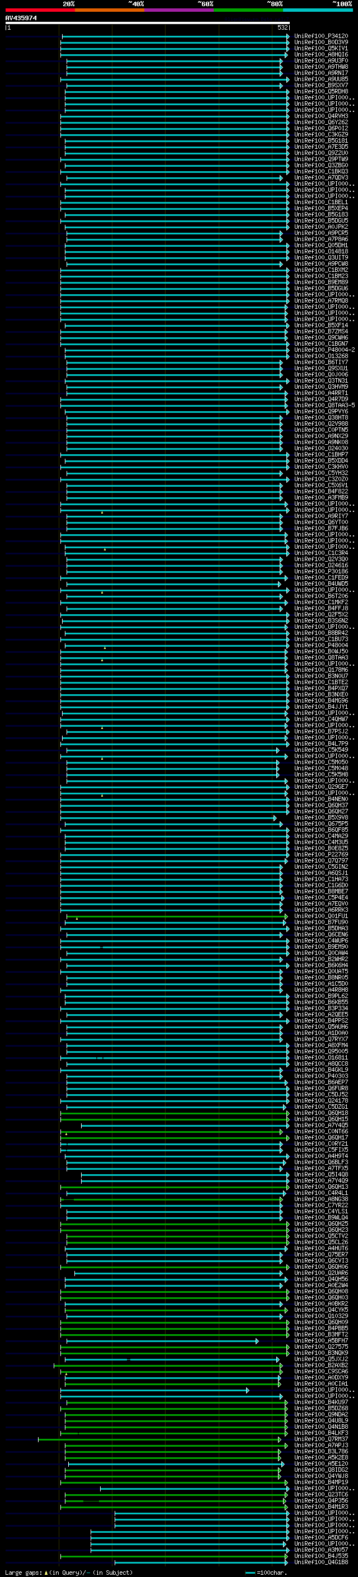The image size is (358, 1577).
Task: Select hit UniRef100_Q5AUH6
Action: point(321,1027)
